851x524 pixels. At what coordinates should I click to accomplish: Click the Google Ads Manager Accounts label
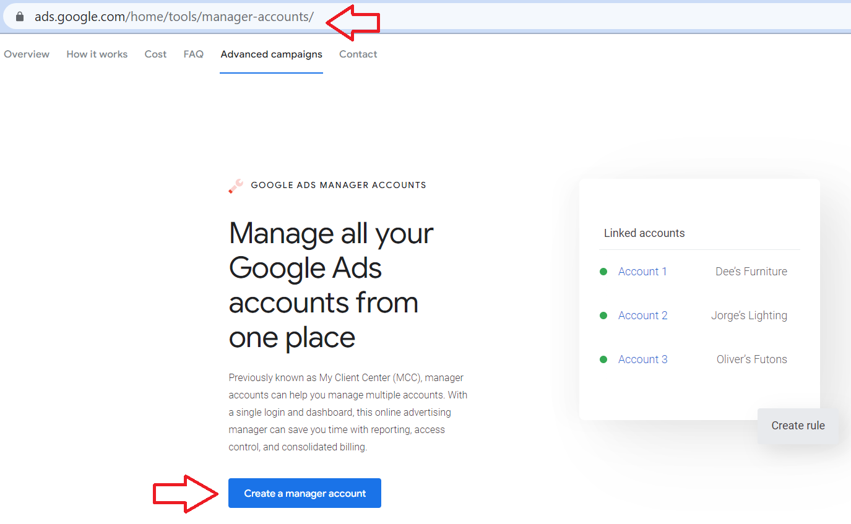[x=339, y=185]
